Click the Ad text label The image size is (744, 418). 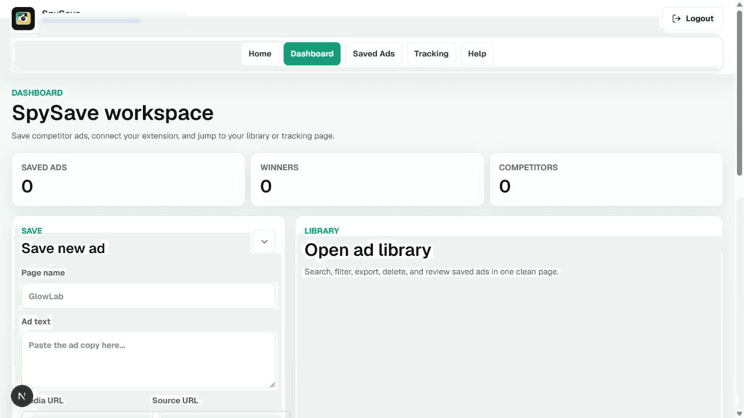tap(36, 322)
